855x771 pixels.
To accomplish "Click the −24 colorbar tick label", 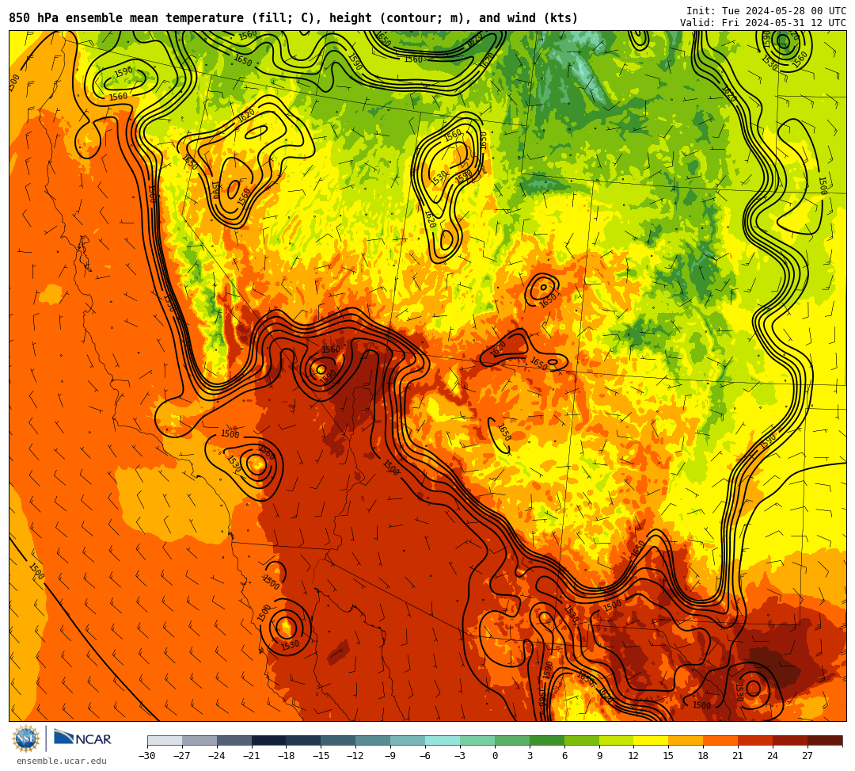I will pyautogui.click(x=217, y=756).
